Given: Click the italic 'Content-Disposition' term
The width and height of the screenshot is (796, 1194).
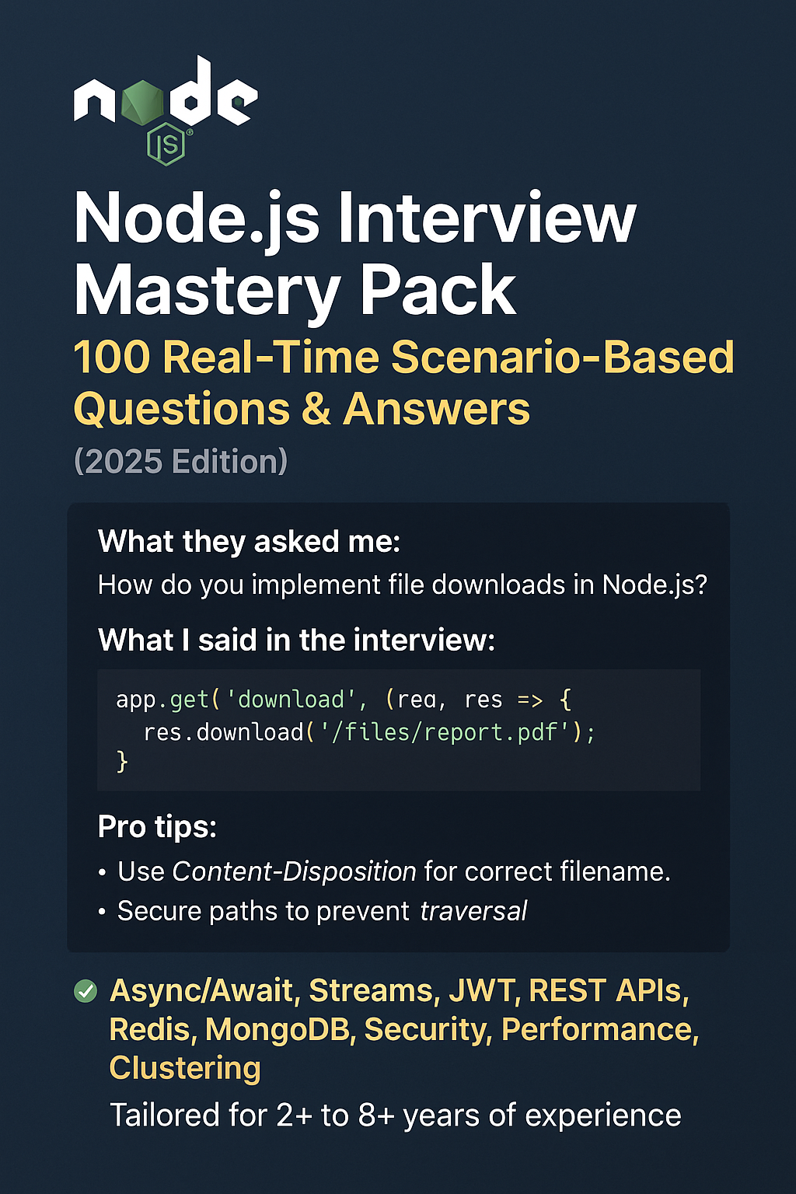Looking at the screenshot, I should click(294, 872).
